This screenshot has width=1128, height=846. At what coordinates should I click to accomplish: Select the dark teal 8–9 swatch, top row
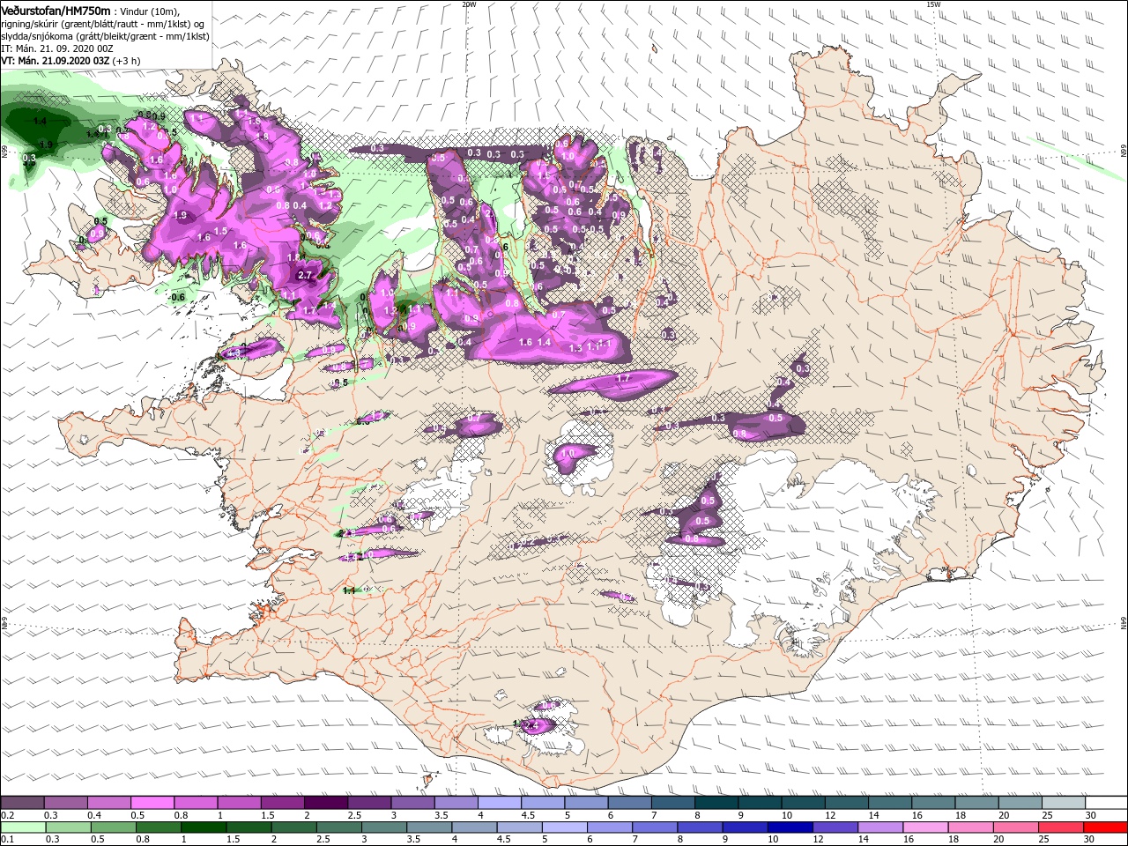pyautogui.click(x=716, y=803)
